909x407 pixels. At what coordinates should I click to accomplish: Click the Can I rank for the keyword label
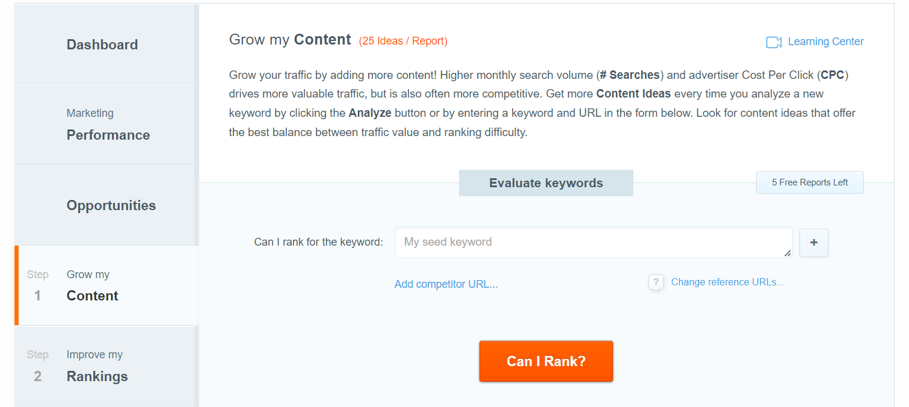pos(319,242)
